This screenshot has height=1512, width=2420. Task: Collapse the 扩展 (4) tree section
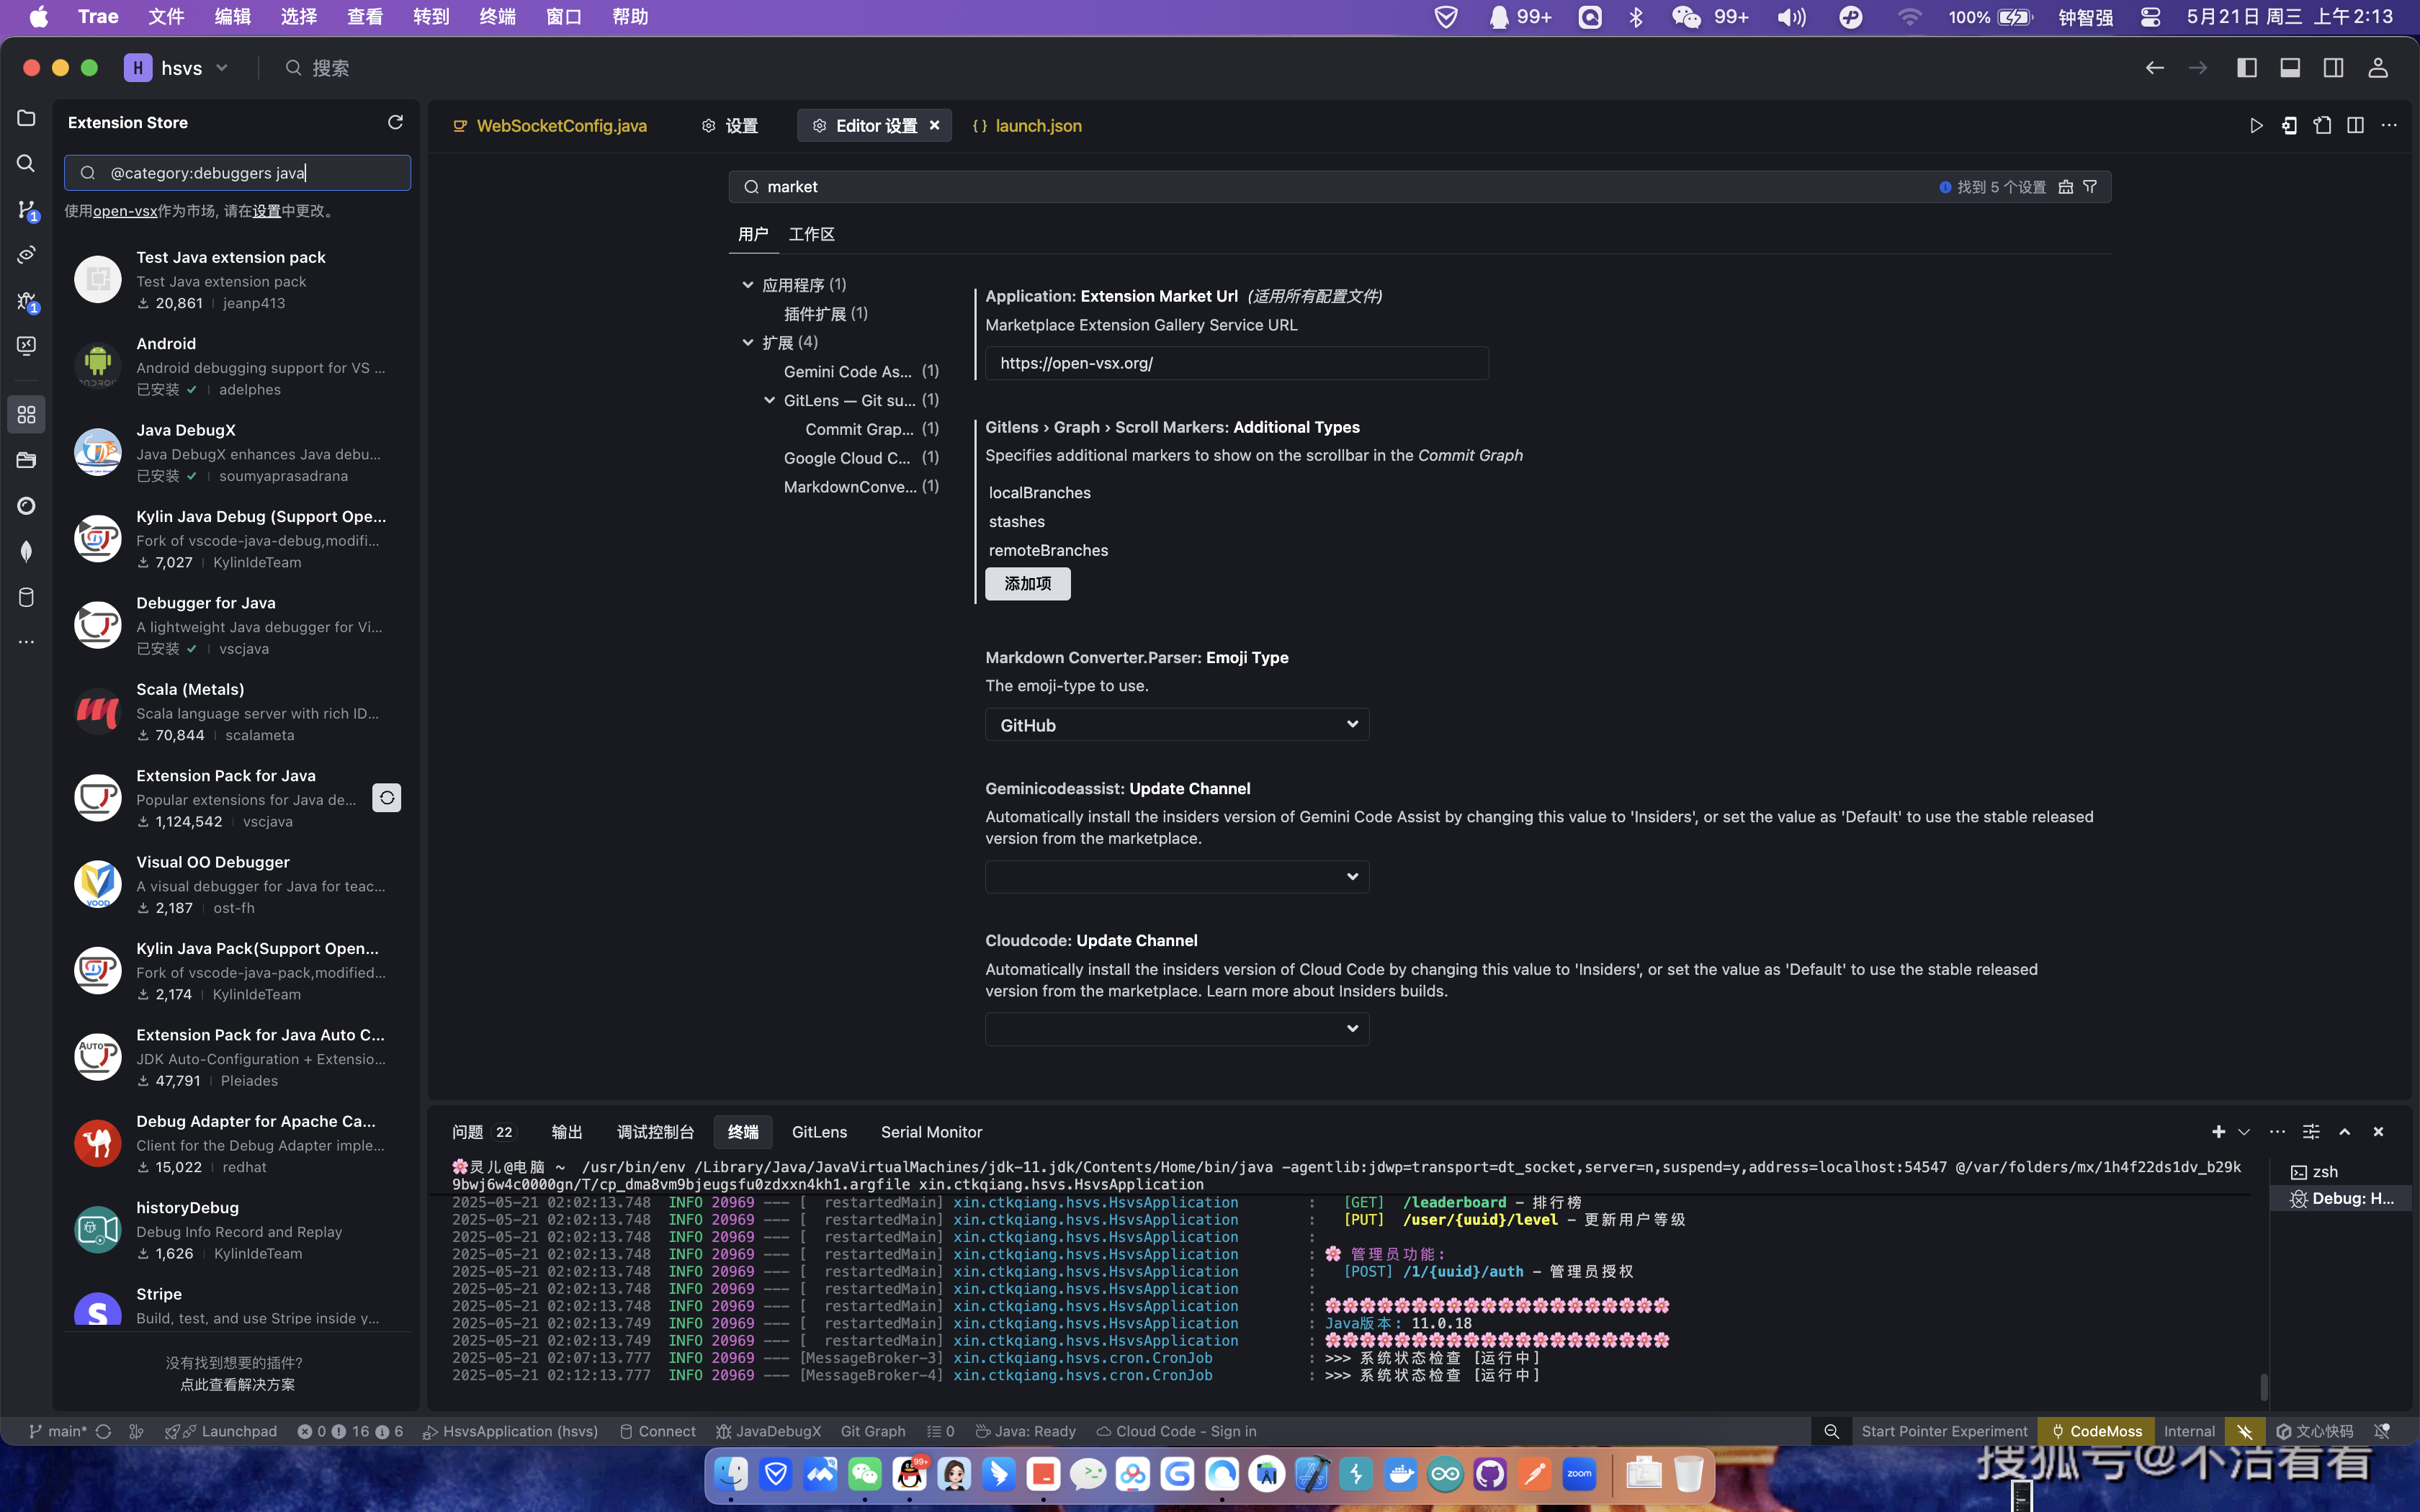[x=749, y=341]
